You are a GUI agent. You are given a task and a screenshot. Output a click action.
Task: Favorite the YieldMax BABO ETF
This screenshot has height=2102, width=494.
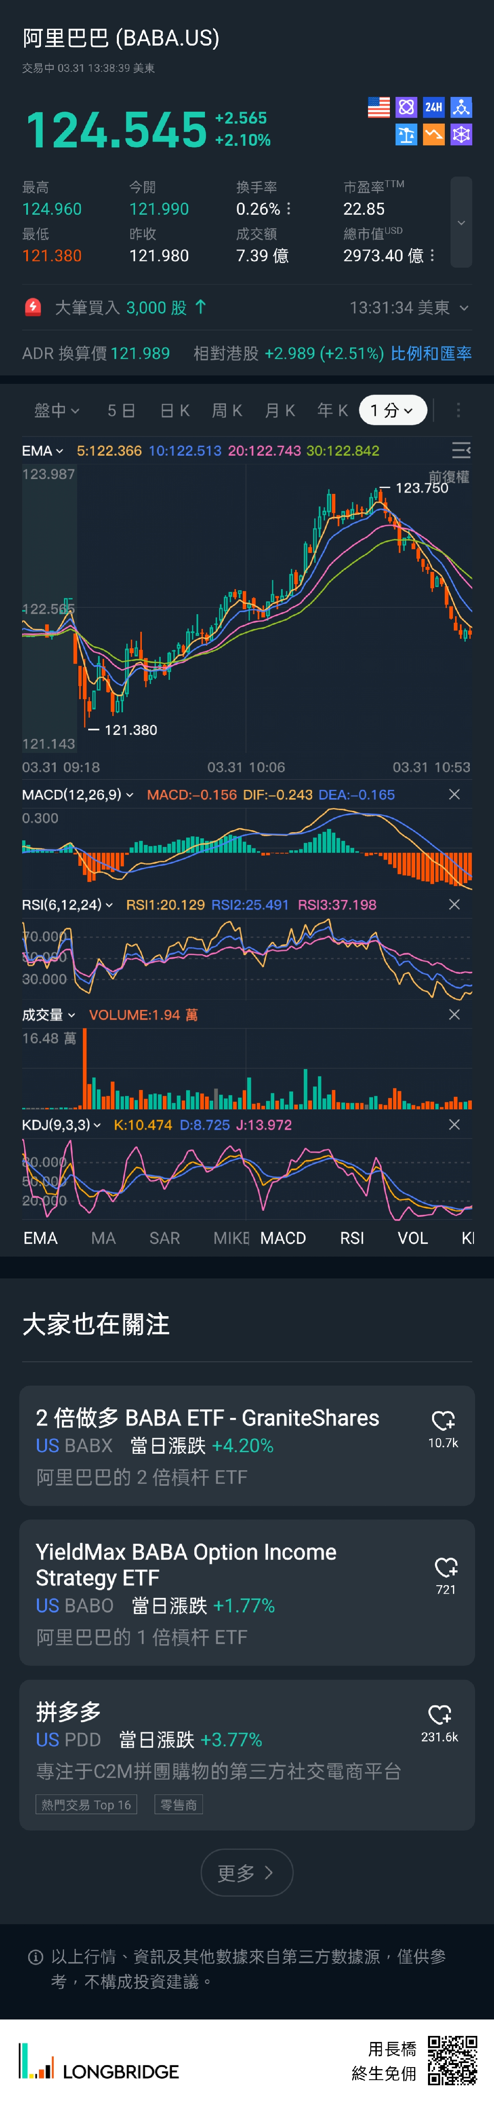point(446,1567)
